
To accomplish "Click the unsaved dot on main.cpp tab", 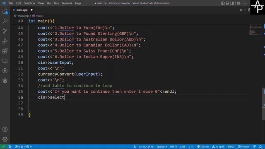I will tap(31, 10).
